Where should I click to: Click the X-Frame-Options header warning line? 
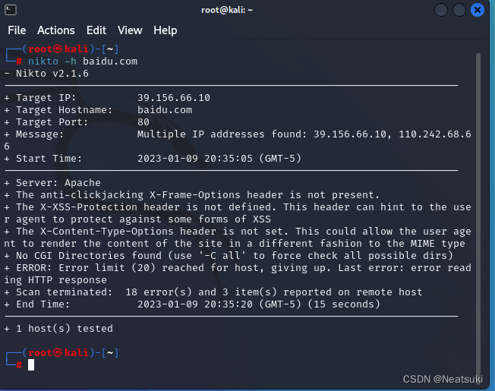point(191,195)
